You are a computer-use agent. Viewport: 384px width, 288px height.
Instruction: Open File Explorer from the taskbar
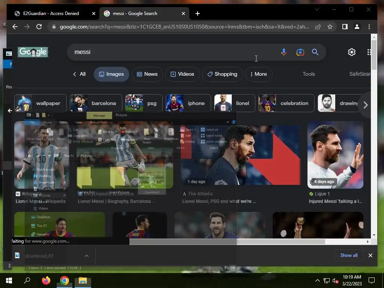[x=82, y=280]
